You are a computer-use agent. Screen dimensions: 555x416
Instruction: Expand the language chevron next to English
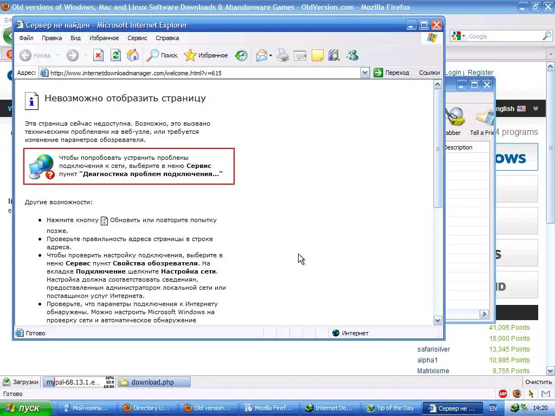coord(536,108)
